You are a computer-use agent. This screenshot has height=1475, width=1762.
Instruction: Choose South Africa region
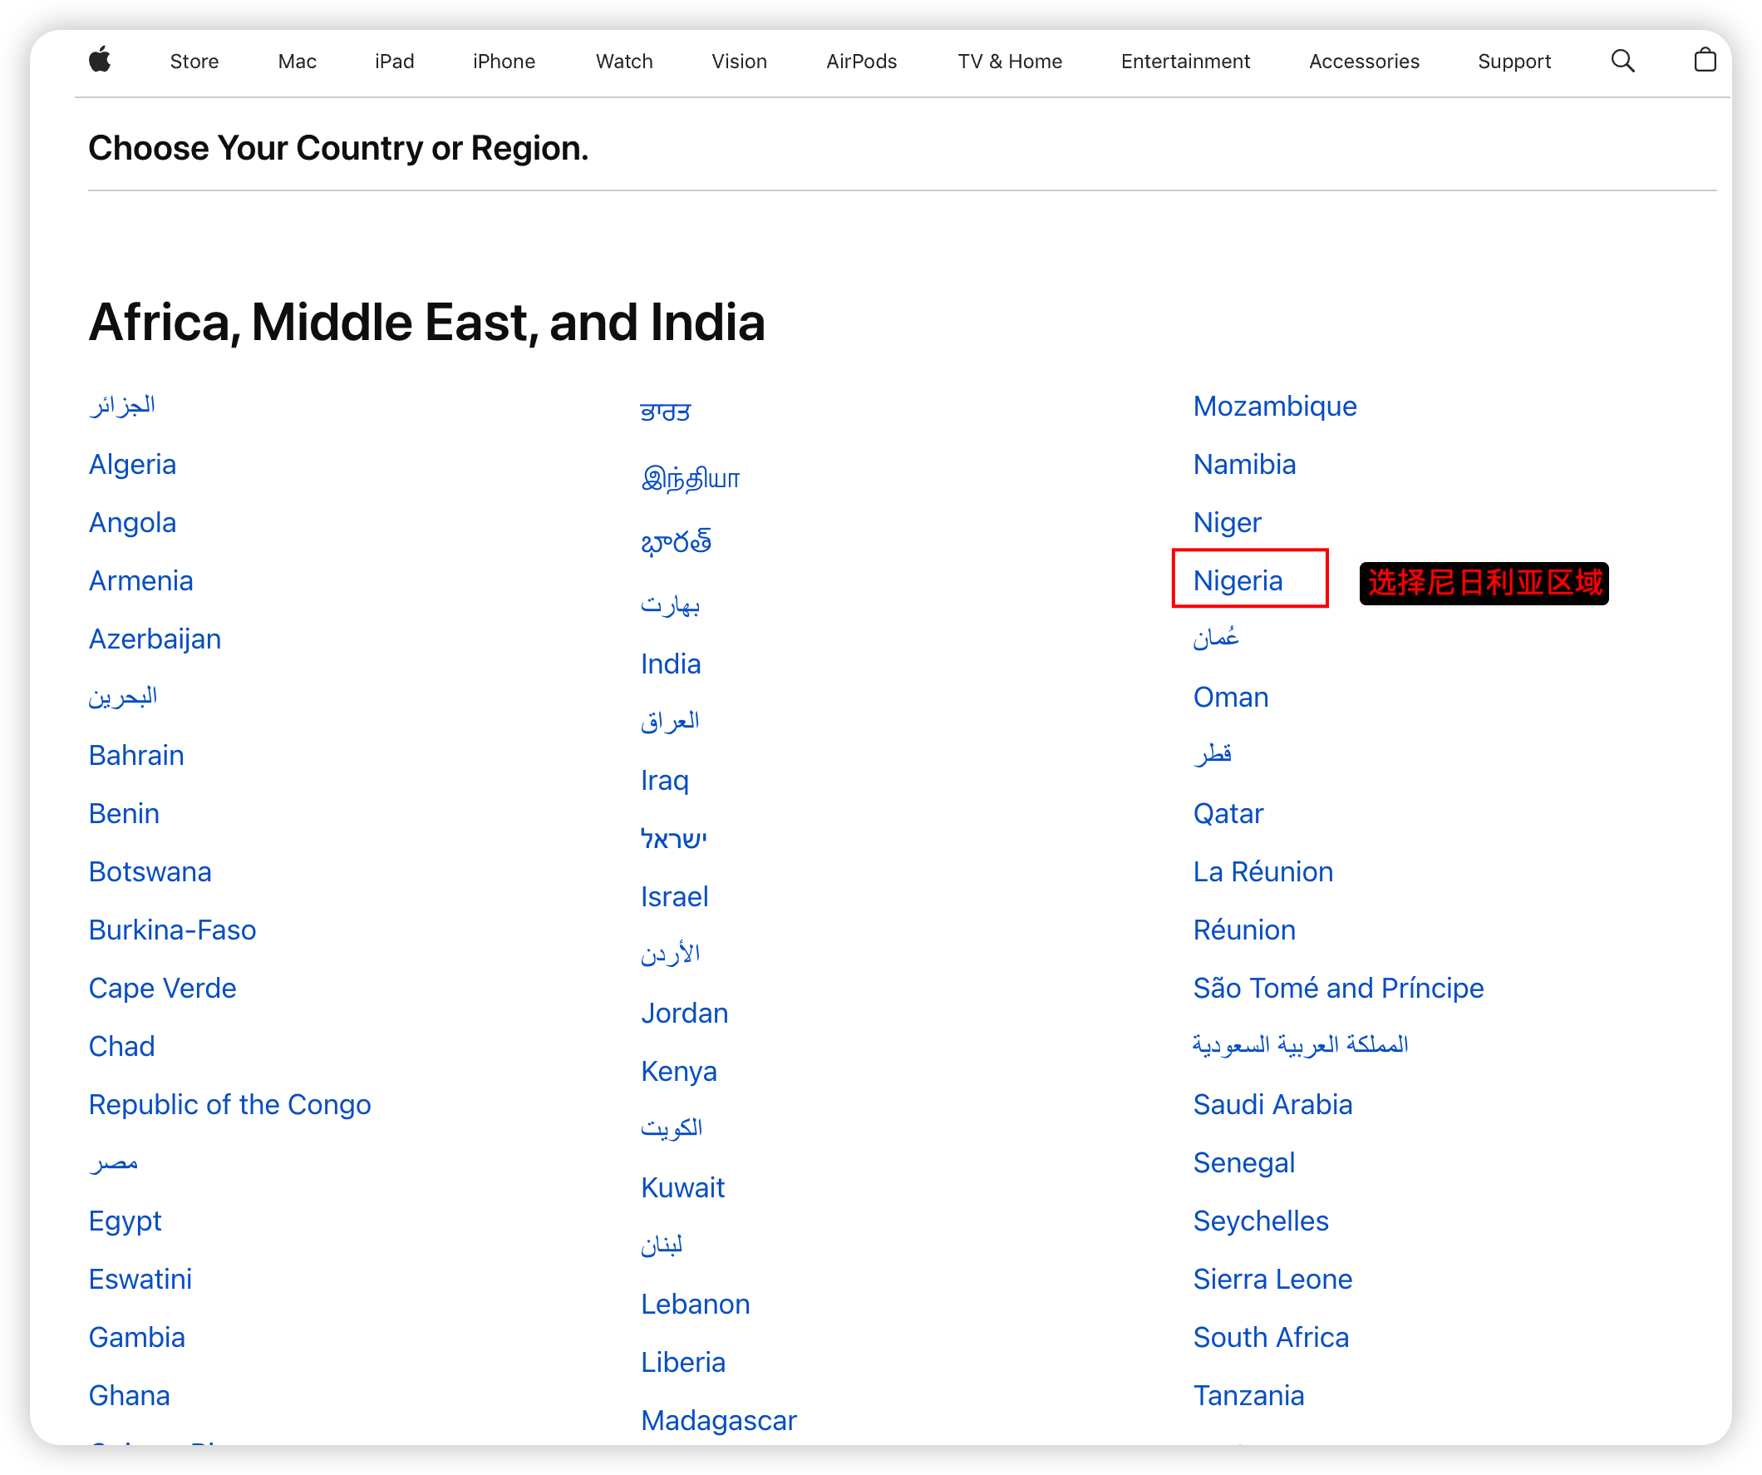click(1270, 1337)
